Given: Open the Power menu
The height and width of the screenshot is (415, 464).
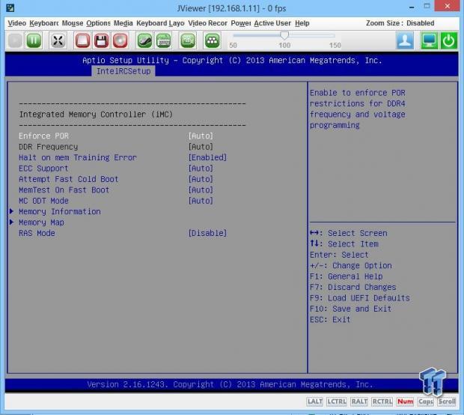Looking at the screenshot, I should click(241, 23).
